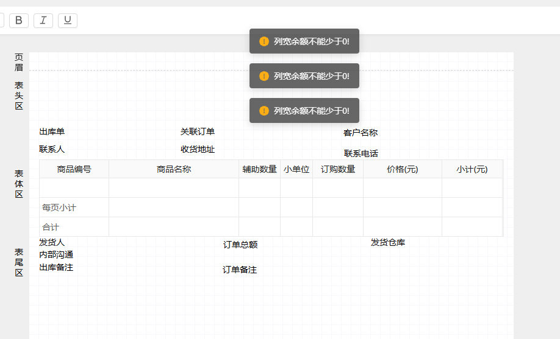Screen dimensions: 560x339
Task: Click the 辅助数量 column header
Action: click(x=260, y=169)
